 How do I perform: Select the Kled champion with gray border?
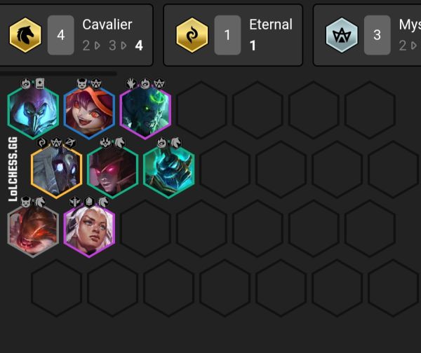pyautogui.click(x=33, y=230)
